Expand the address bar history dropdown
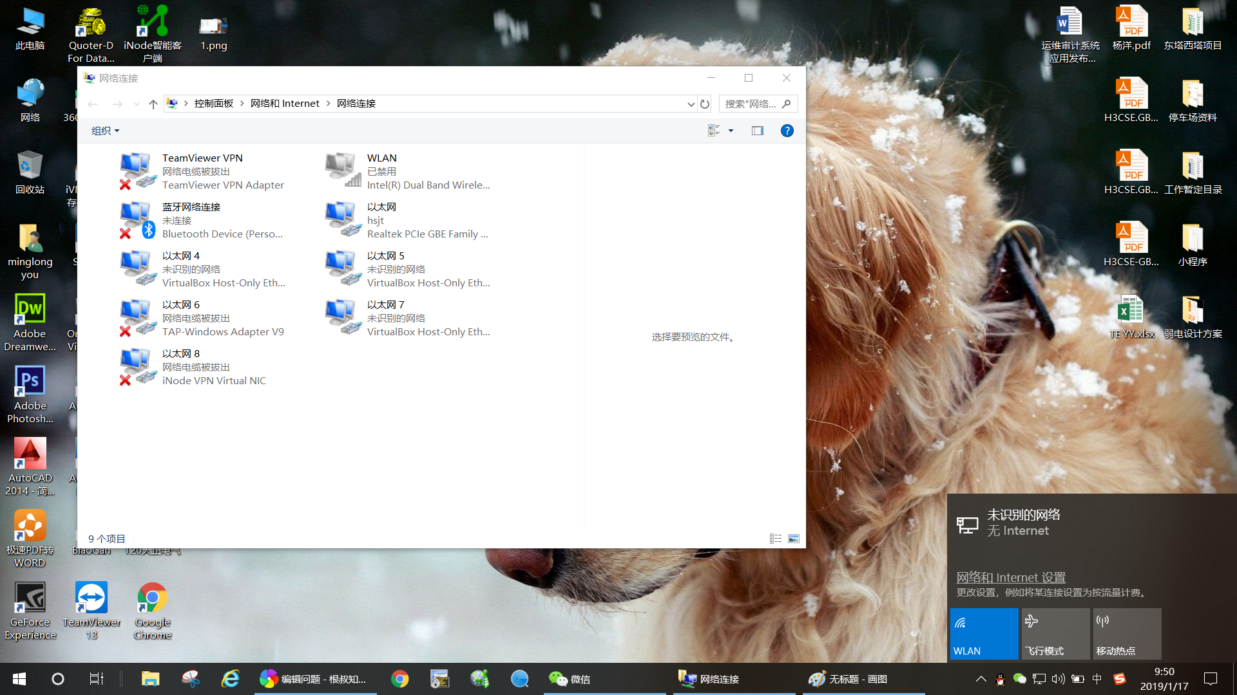 pyautogui.click(x=691, y=104)
